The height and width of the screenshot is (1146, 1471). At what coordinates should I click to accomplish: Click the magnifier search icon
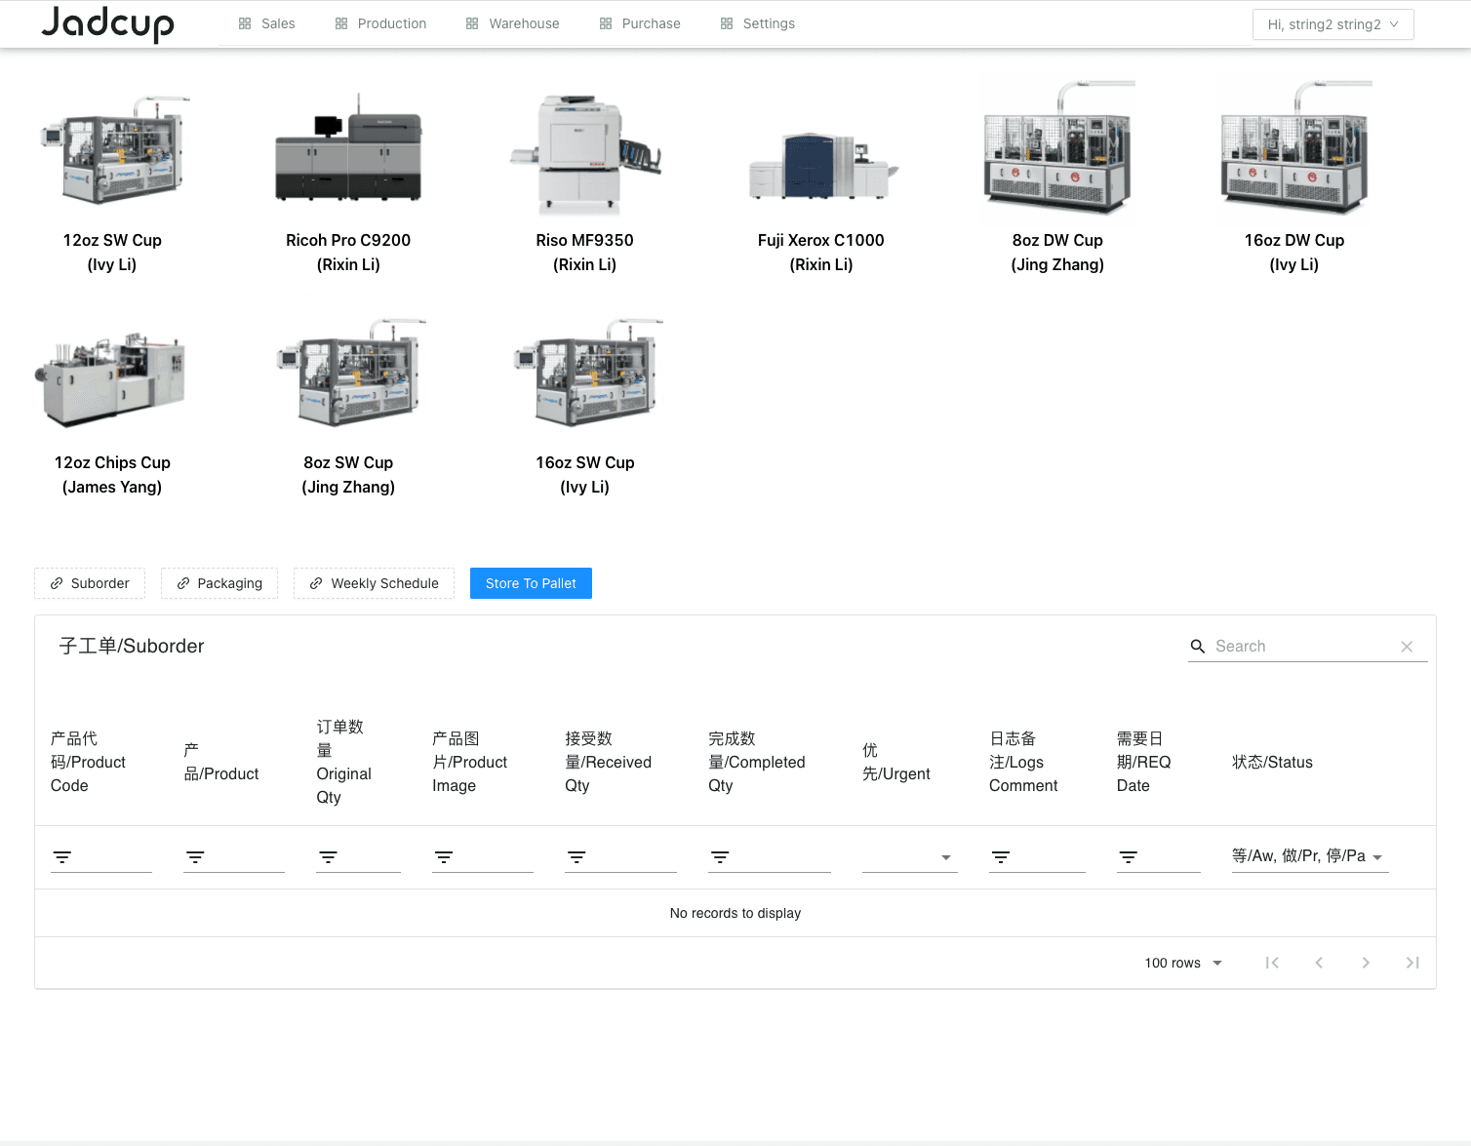[1198, 646]
